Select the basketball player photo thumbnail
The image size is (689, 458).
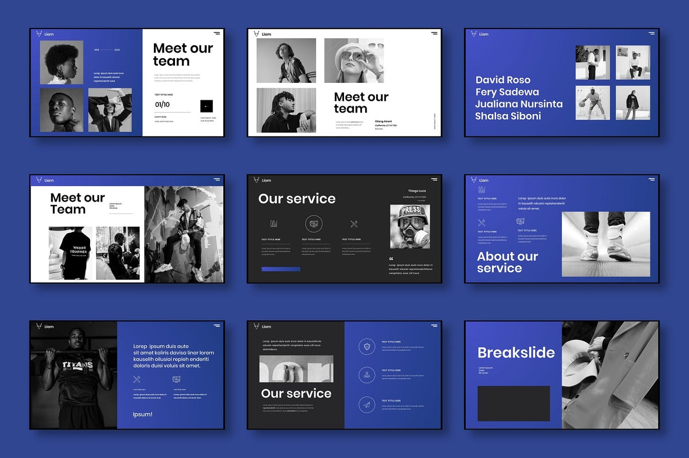tap(592, 102)
